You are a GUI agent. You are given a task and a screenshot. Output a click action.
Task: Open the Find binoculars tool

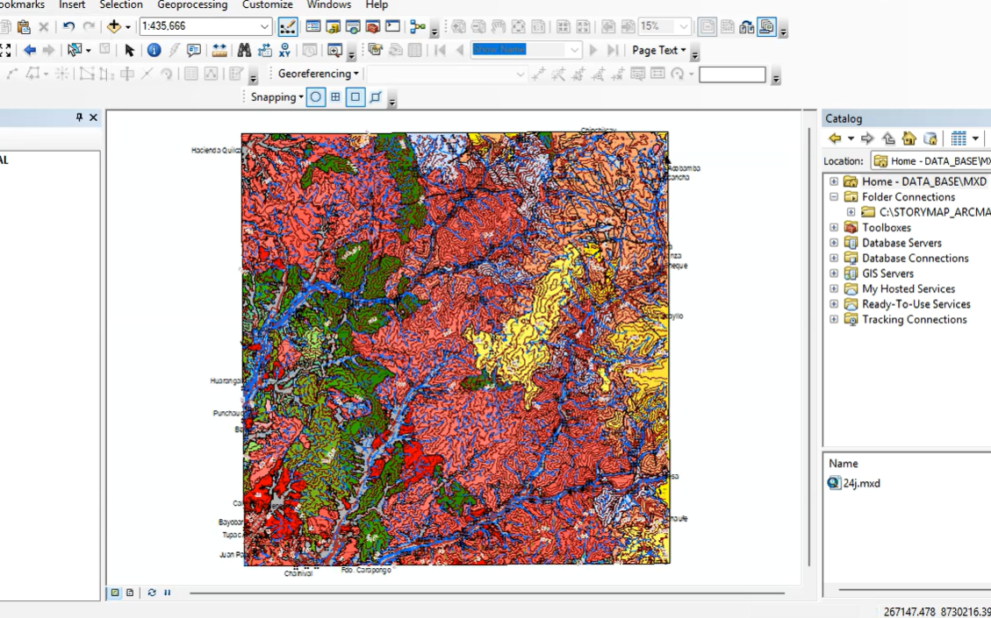pyautogui.click(x=244, y=50)
